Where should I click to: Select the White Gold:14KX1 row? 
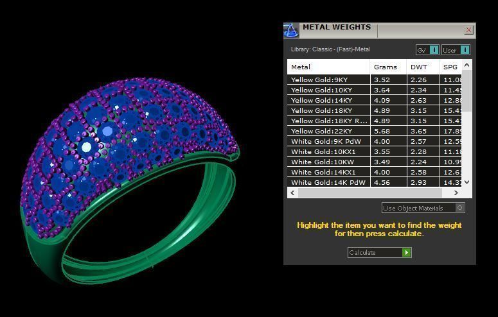375,172
